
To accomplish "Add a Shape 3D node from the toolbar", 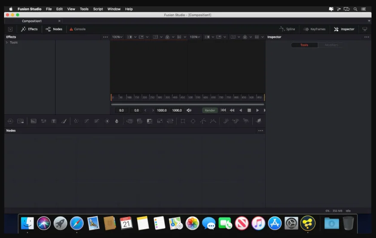I will 258,121.
